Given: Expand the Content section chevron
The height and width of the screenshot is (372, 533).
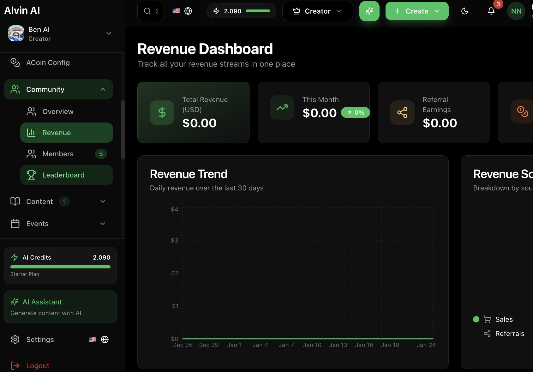Looking at the screenshot, I should 103,201.
